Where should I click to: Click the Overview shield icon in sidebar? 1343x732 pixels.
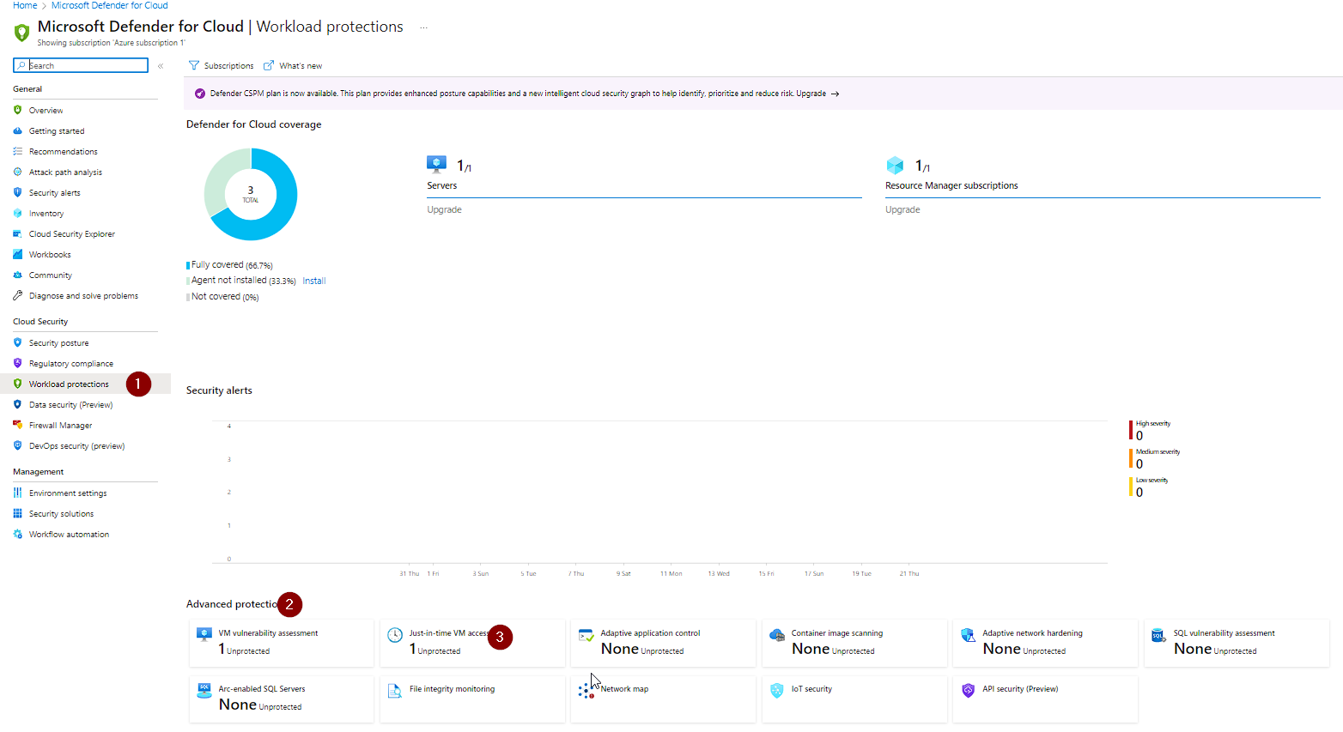coord(17,110)
